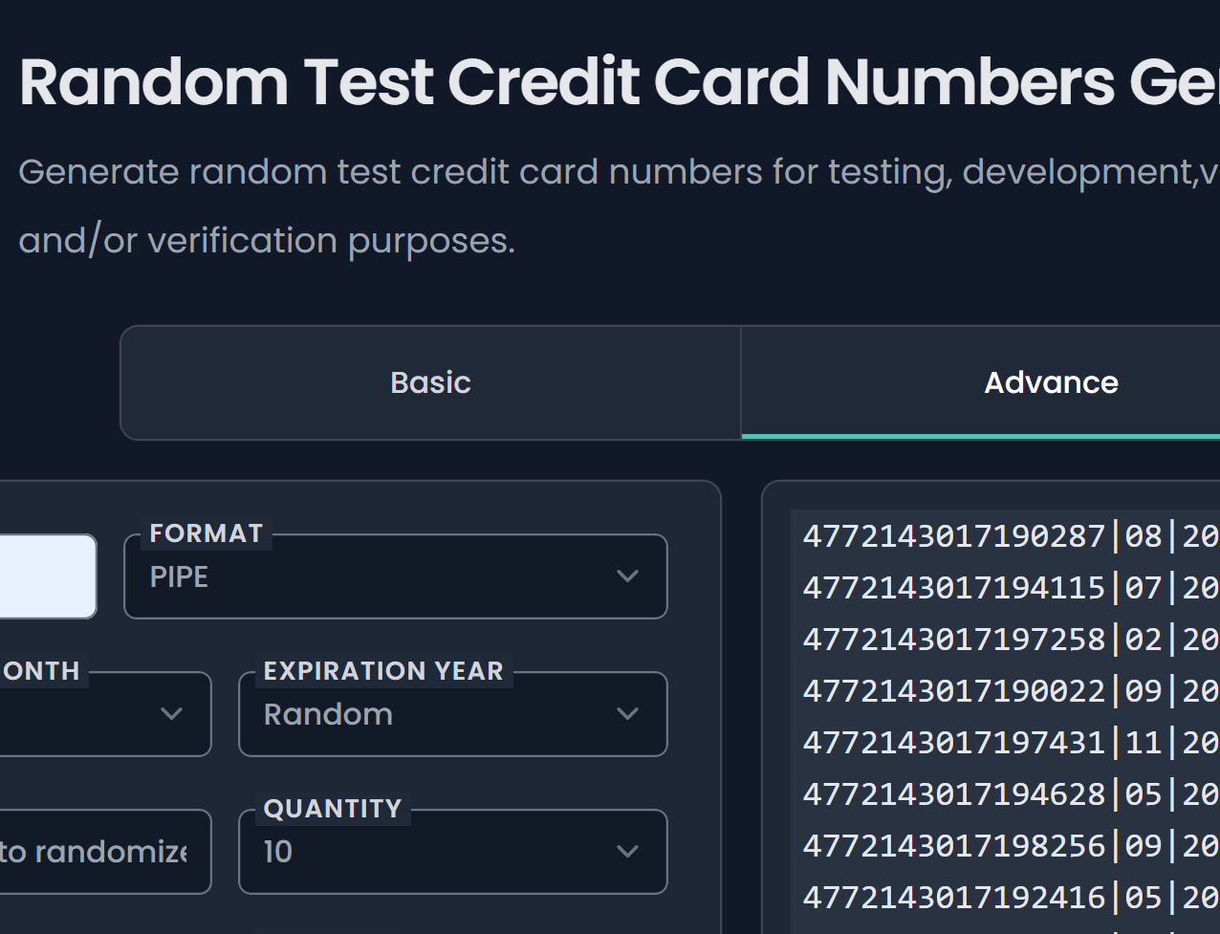Switch to the Basic tab

[430, 382]
